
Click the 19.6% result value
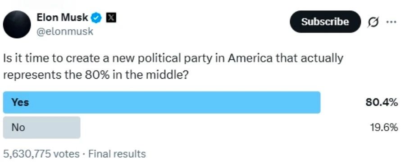coord(383,128)
